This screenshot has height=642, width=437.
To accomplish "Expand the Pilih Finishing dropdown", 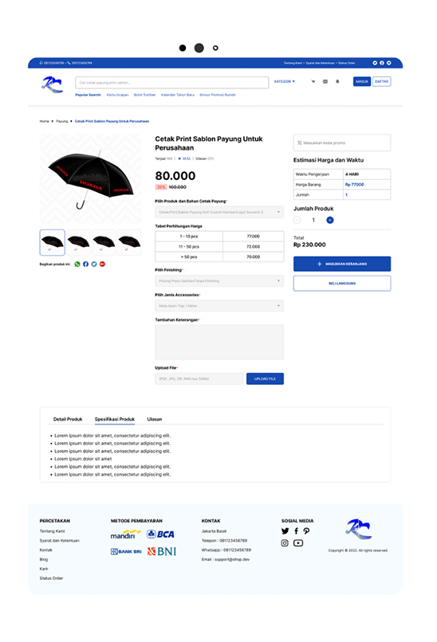I will pos(219,281).
